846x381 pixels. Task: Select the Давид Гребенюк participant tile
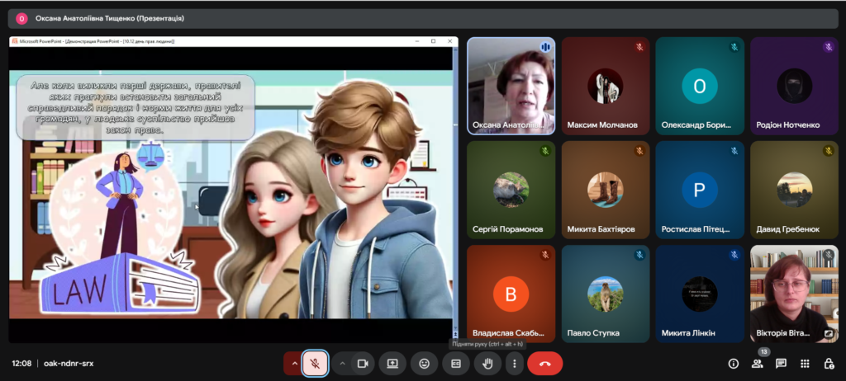click(793, 190)
